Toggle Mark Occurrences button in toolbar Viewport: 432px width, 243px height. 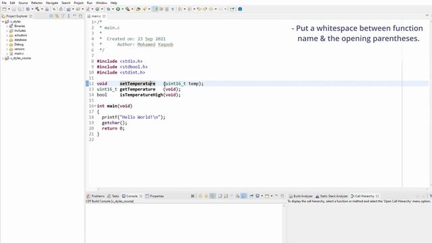155,9
